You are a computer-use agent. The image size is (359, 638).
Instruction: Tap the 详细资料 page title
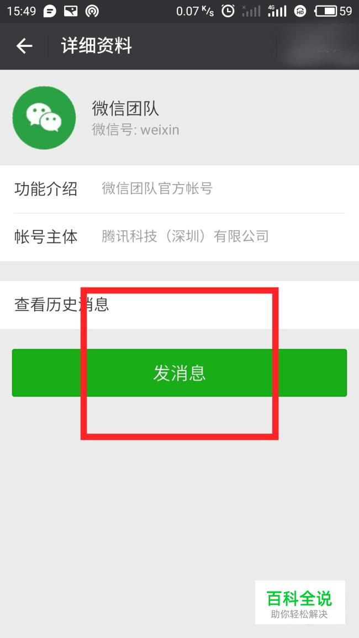point(97,46)
